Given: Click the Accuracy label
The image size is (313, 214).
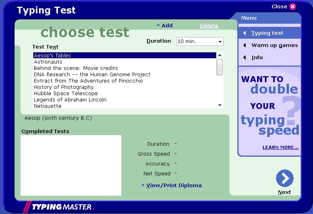Looking at the screenshot, I should pyautogui.click(x=158, y=164).
